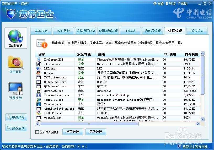Click the HyperSnap description cell

[x=104, y=91]
